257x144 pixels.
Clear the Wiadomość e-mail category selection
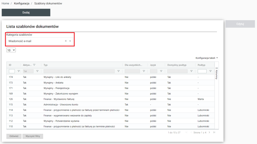[66, 41]
